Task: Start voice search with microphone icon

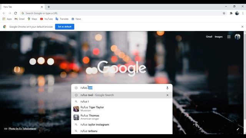Action: (x=167, y=88)
